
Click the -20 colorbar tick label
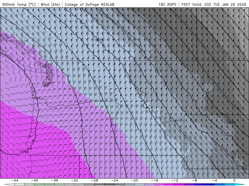[x=135, y=180]
